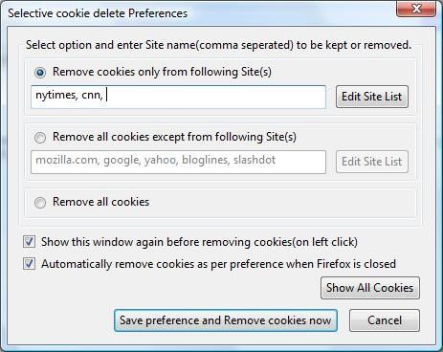This screenshot has width=443, height=352.
Task: Open Edit Site List beside the nytimes field
Action: click(x=372, y=97)
